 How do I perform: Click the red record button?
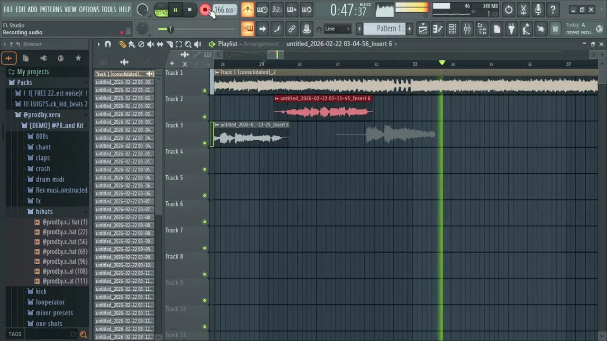pos(205,10)
